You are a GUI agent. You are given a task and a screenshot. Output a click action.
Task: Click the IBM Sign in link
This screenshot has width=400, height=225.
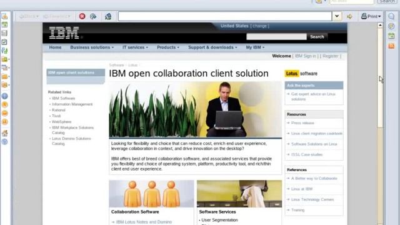coord(305,56)
